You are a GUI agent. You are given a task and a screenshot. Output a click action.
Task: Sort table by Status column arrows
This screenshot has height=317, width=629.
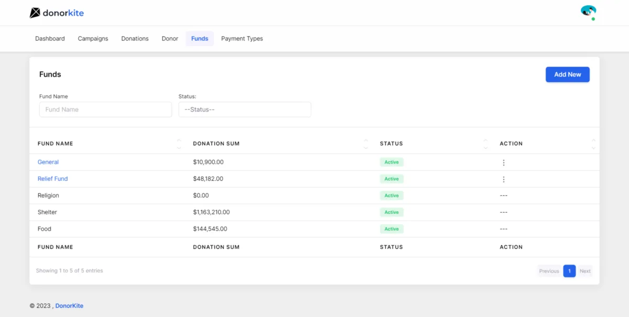tap(485, 144)
